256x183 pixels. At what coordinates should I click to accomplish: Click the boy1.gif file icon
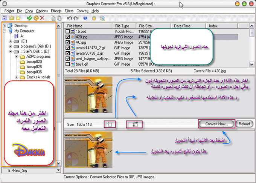pyautogui.click(x=73, y=64)
